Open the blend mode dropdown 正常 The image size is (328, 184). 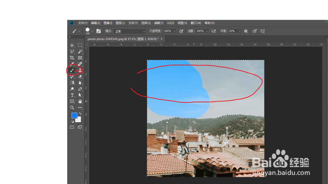click(x=130, y=31)
